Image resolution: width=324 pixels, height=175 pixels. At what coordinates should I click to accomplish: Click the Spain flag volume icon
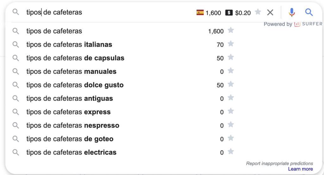[200, 12]
